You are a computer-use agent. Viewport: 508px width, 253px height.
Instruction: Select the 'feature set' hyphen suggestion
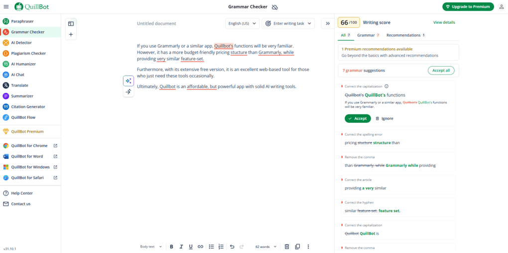tap(398, 207)
